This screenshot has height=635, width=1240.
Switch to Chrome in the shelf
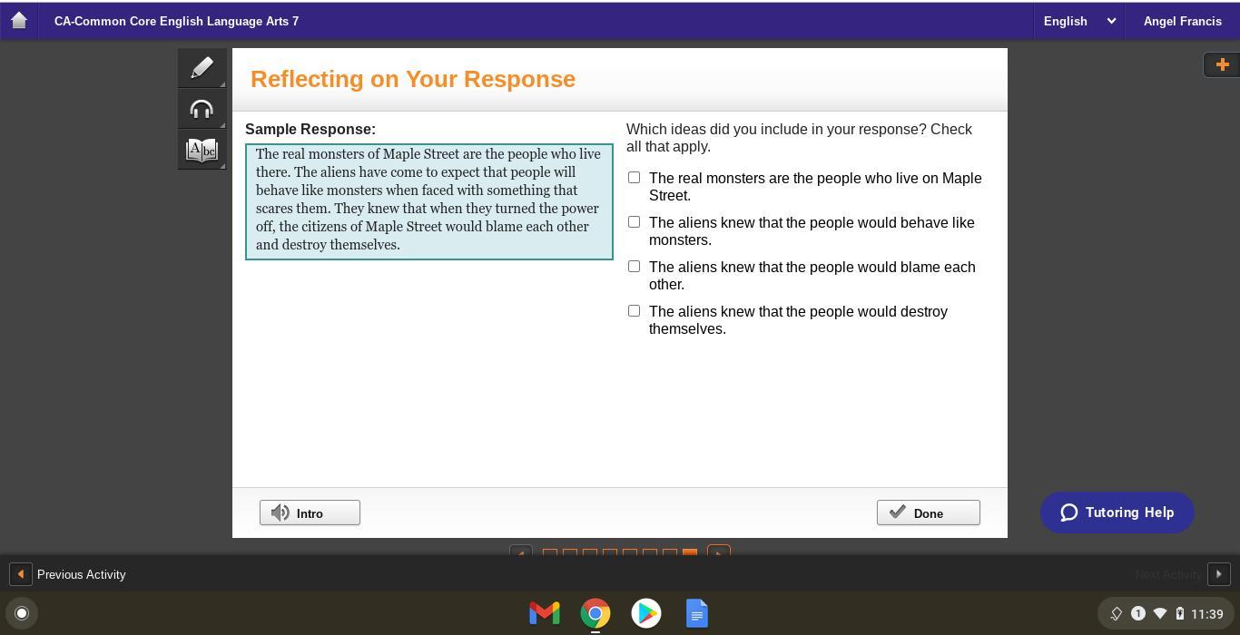click(595, 613)
